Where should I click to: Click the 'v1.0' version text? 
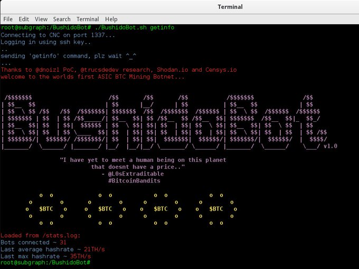point(330,146)
